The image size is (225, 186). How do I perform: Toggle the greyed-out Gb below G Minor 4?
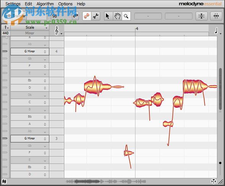[x=30, y=59]
